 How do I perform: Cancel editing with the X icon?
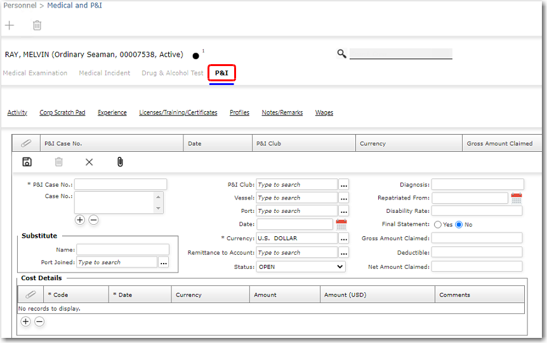pyautogui.click(x=89, y=162)
